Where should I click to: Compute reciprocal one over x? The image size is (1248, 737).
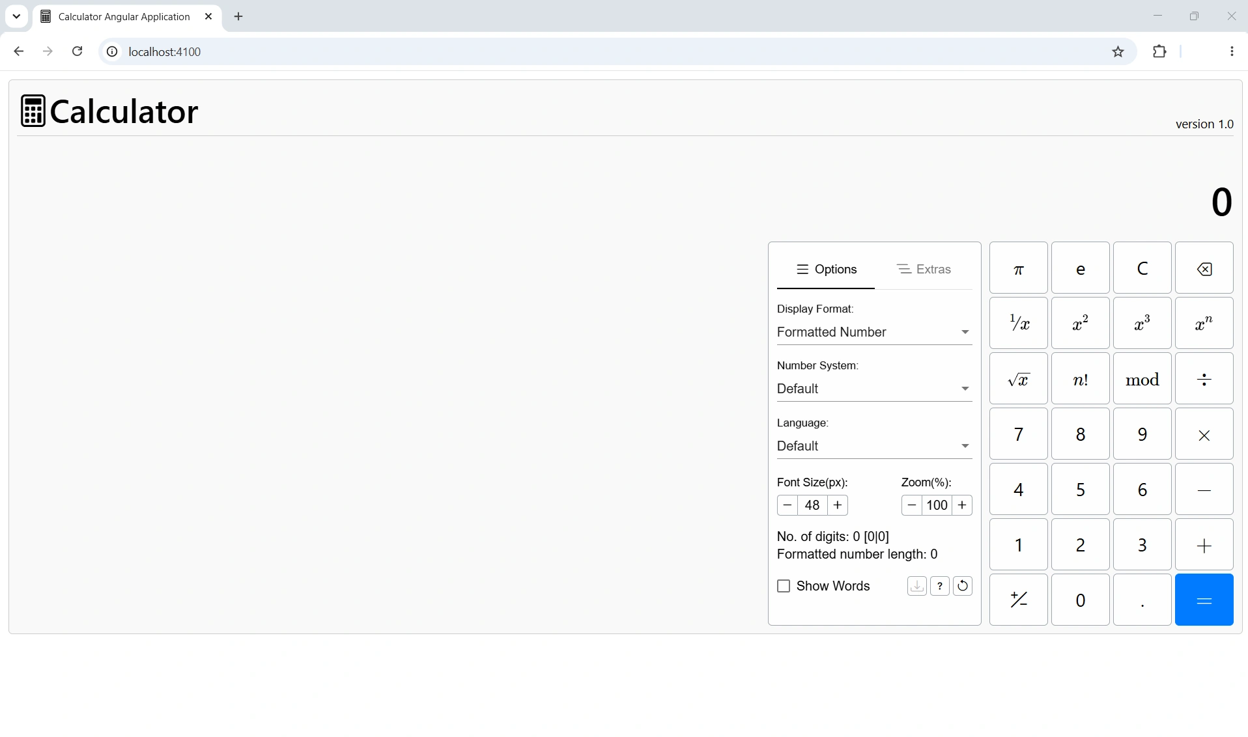[1018, 324]
